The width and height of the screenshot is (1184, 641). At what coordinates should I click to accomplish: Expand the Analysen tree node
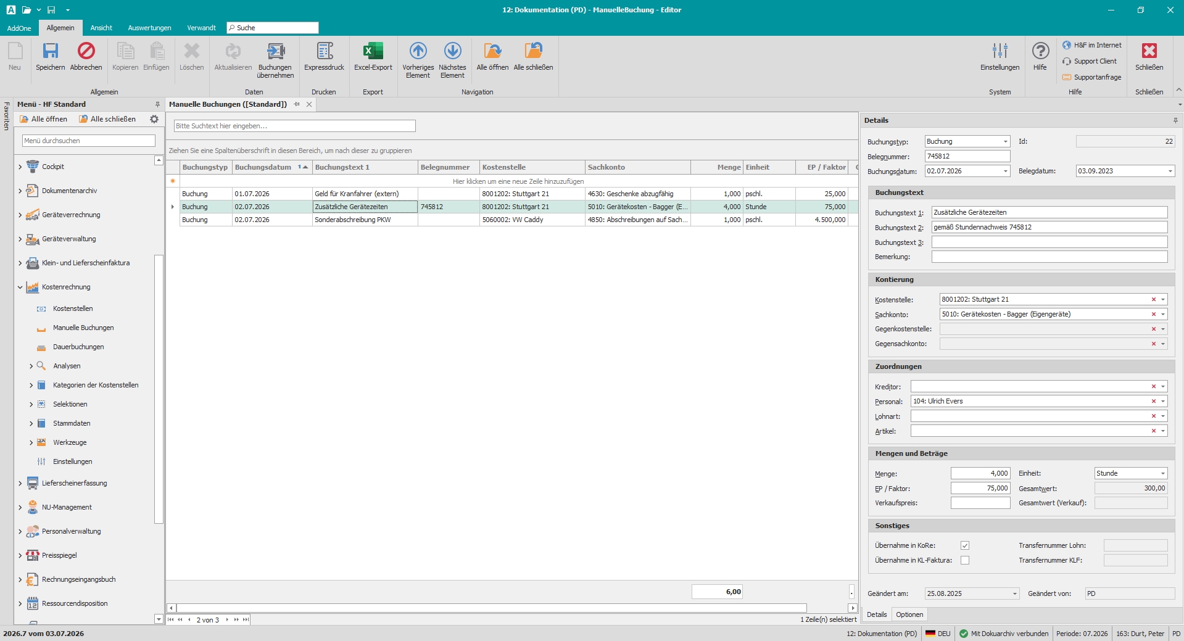click(31, 366)
